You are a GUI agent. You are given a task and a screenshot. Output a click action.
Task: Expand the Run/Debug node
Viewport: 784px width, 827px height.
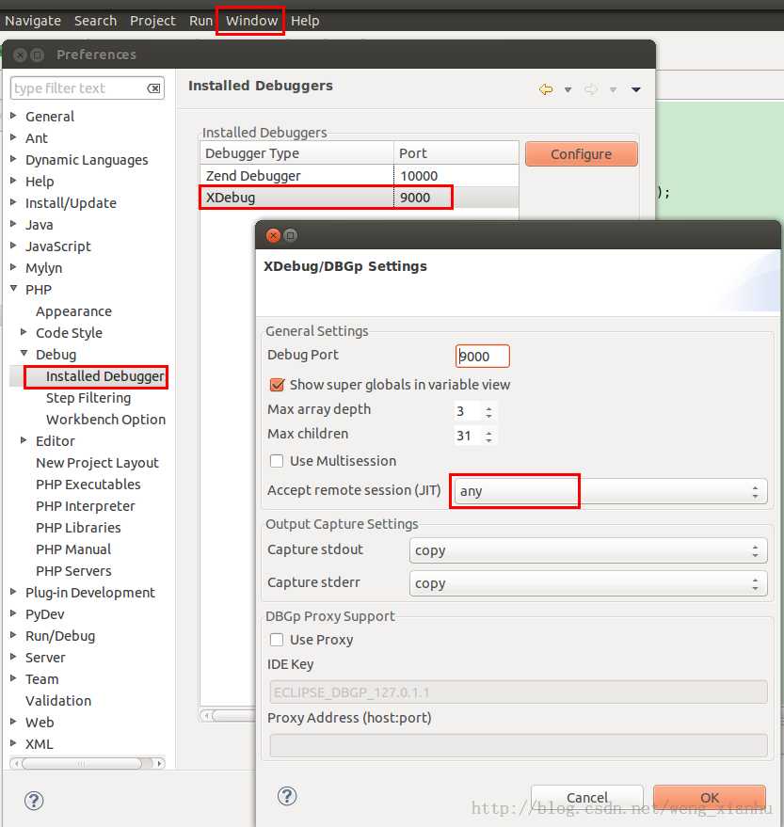tap(14, 635)
